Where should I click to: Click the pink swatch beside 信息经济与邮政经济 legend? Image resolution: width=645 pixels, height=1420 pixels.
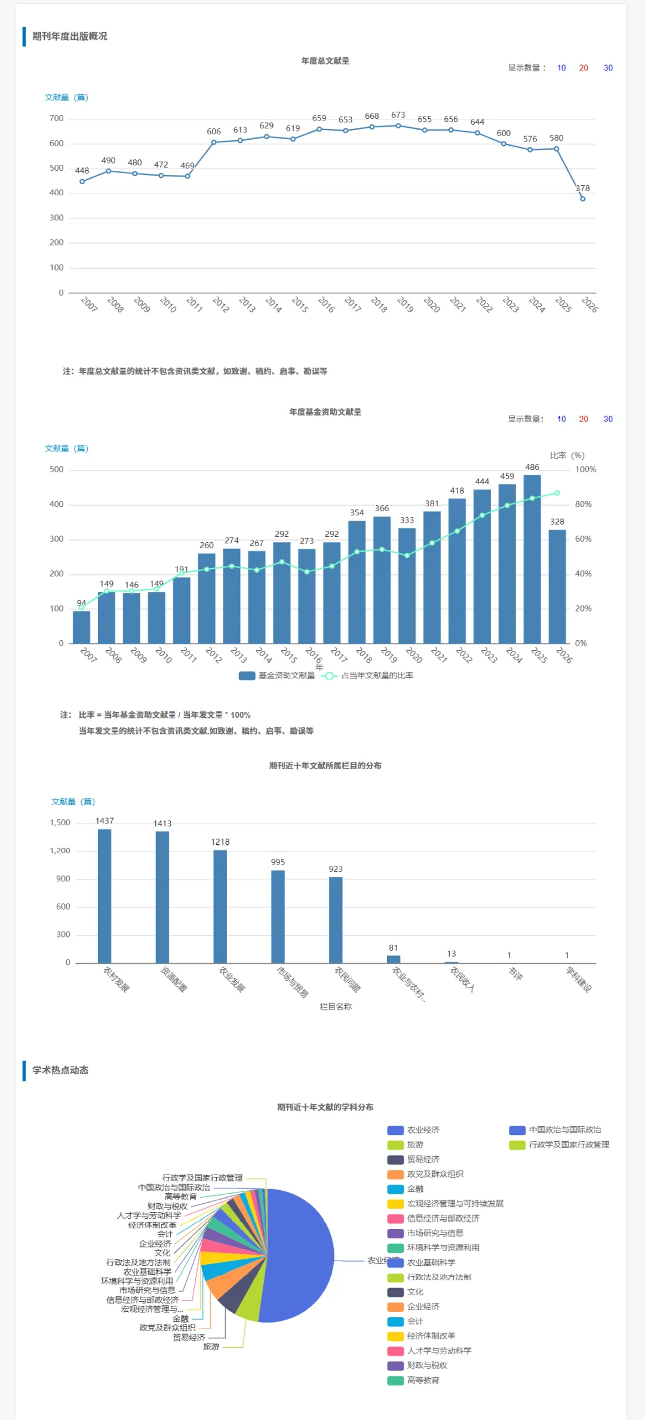[395, 1219]
